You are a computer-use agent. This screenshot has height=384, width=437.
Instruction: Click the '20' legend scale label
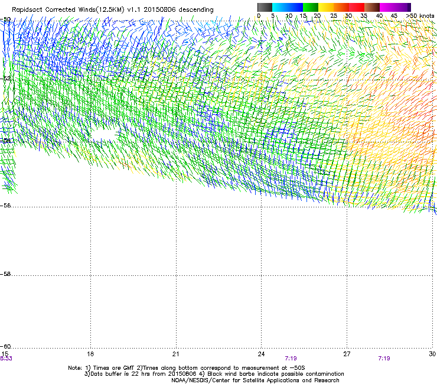click(317, 15)
